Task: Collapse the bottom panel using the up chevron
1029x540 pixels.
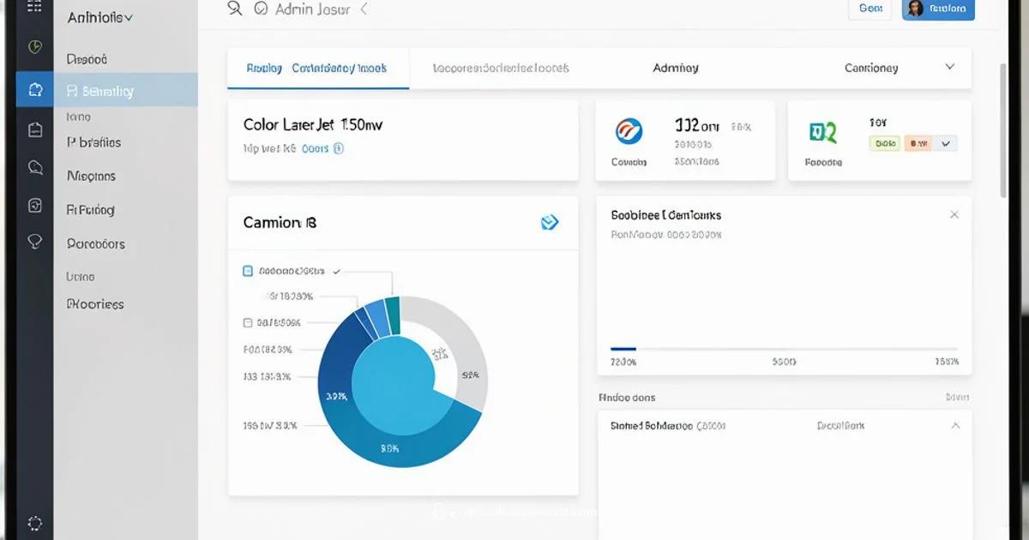Action: click(x=955, y=425)
